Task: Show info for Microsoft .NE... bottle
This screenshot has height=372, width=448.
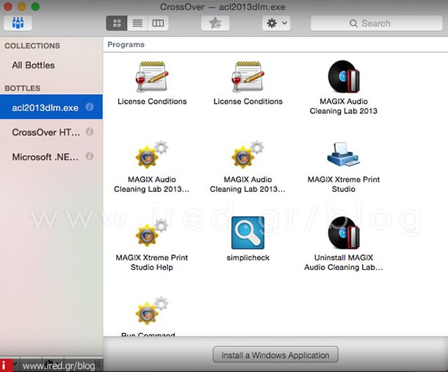Action: tap(90, 157)
